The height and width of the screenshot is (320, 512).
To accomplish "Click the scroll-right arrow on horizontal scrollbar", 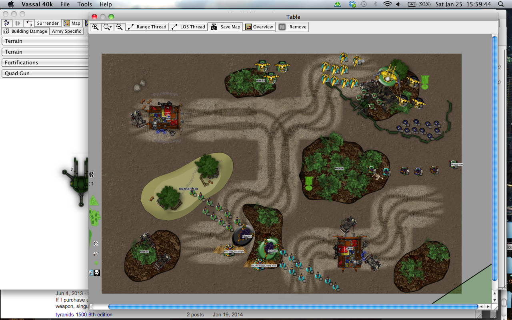I will click(x=488, y=307).
